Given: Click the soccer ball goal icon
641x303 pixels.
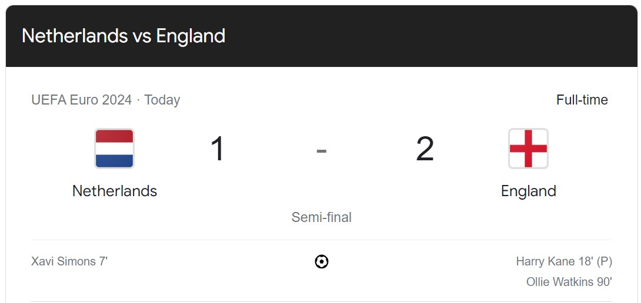Looking at the screenshot, I should pyautogui.click(x=322, y=261).
